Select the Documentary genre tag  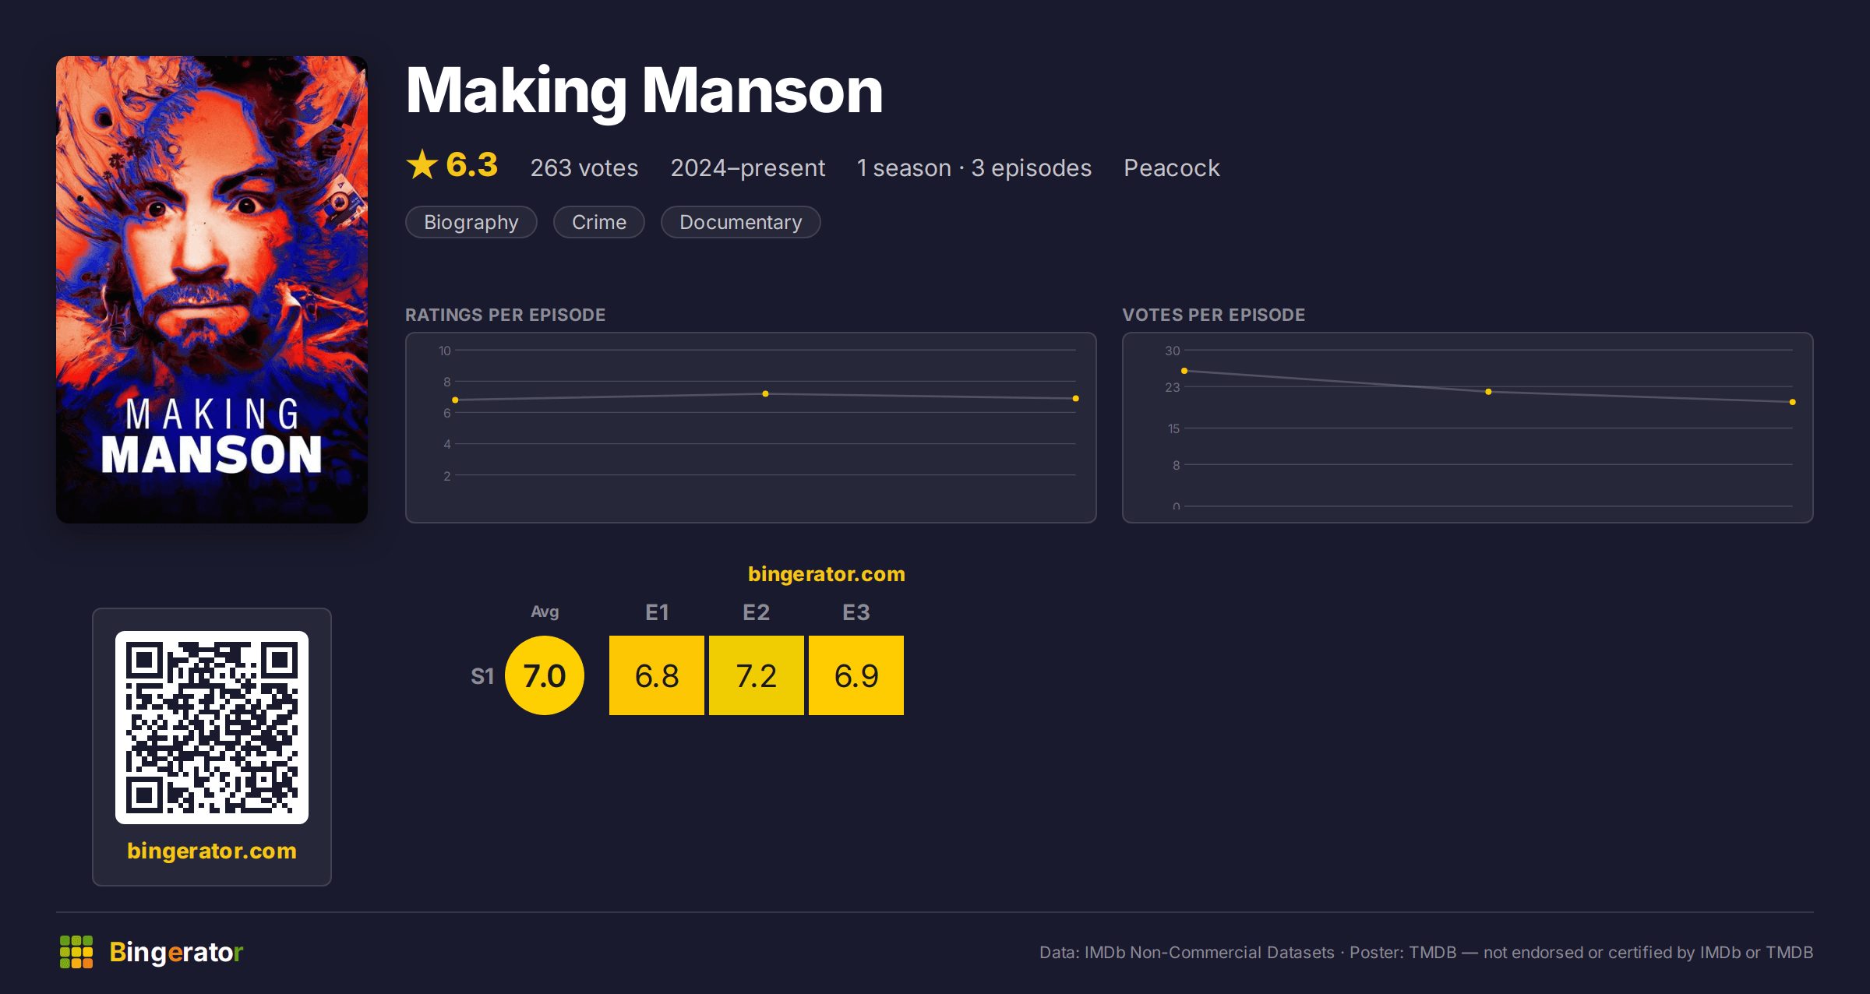[x=741, y=222]
